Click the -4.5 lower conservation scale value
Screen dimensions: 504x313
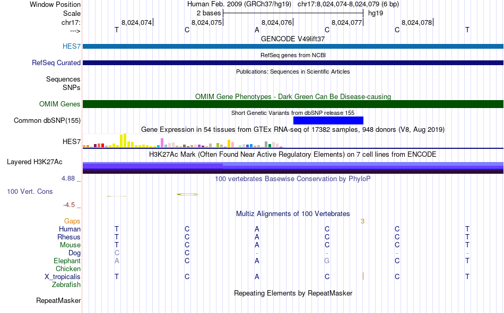click(69, 205)
